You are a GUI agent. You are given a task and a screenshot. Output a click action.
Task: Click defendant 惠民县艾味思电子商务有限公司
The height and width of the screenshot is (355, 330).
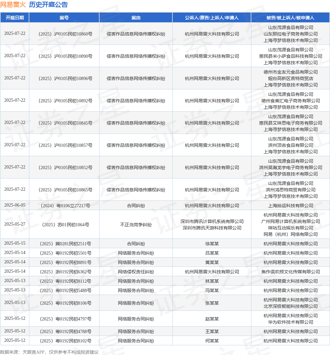coord(291,123)
